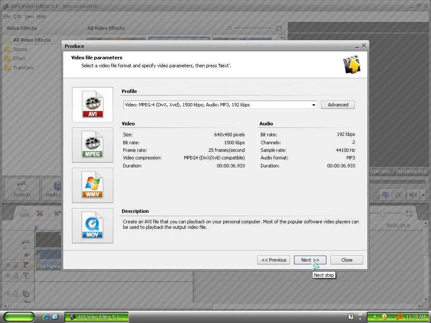The width and height of the screenshot is (431, 323).
Task: Proceed with the Next >> button
Action: tap(310, 260)
